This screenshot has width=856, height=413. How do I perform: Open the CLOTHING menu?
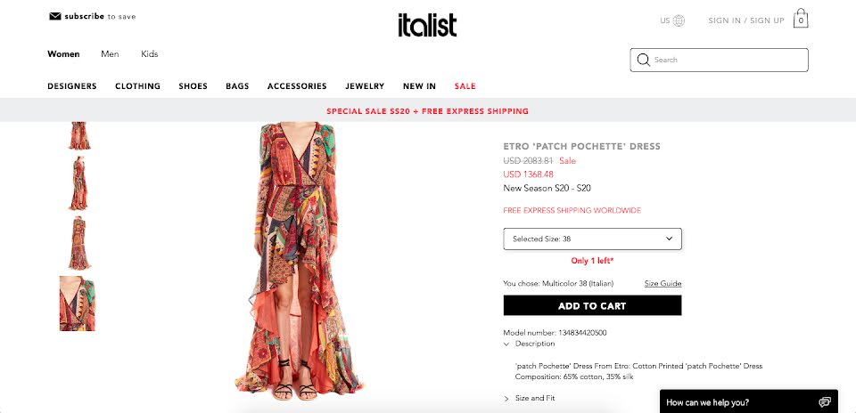pyautogui.click(x=137, y=86)
